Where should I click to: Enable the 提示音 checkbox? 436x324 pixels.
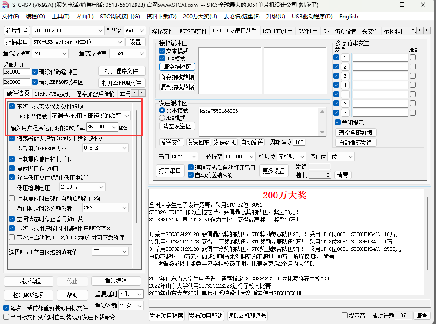[345, 316]
